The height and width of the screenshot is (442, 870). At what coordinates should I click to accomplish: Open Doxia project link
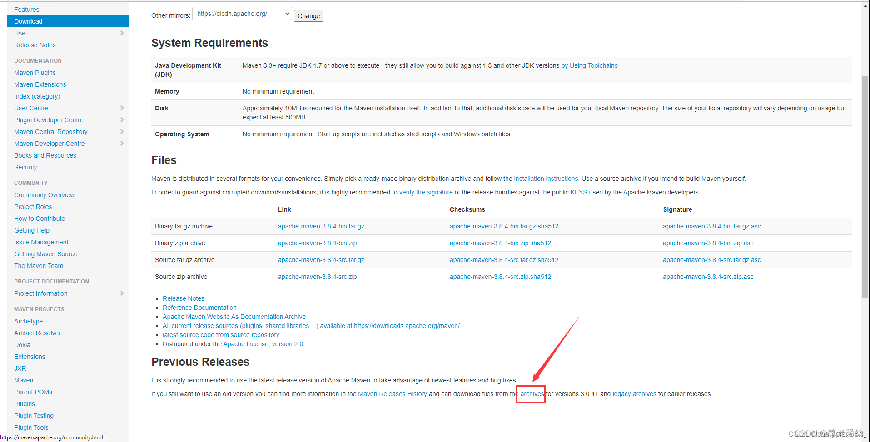[22, 345]
